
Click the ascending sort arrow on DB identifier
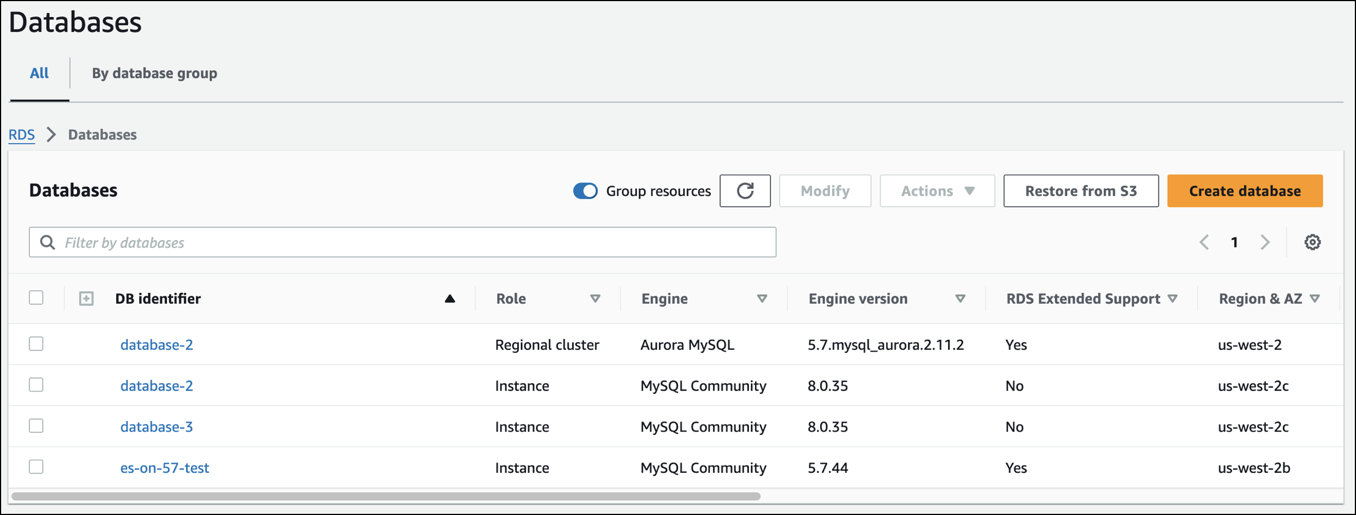coord(450,298)
